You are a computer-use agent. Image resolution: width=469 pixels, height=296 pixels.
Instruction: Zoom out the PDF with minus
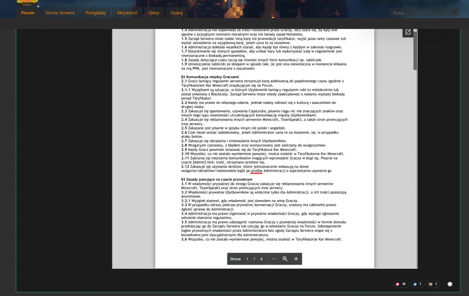(274, 259)
